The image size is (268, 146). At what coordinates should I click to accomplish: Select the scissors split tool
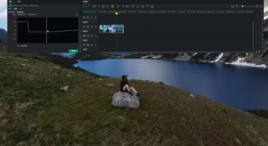[x=99, y=6]
